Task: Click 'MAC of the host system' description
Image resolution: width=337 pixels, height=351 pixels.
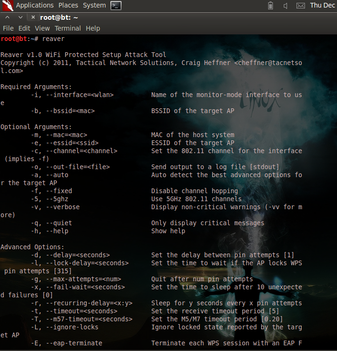Action: click(193, 135)
